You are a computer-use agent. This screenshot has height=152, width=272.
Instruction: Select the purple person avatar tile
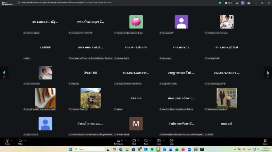(182, 22)
